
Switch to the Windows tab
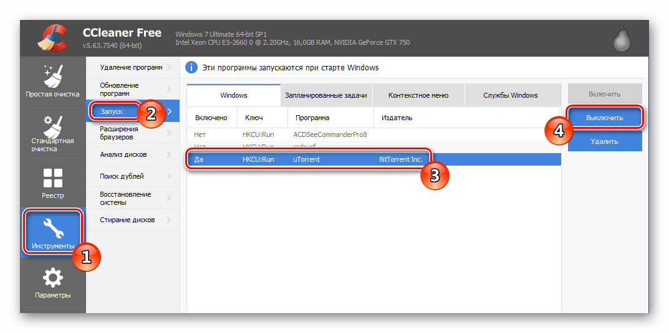233,95
